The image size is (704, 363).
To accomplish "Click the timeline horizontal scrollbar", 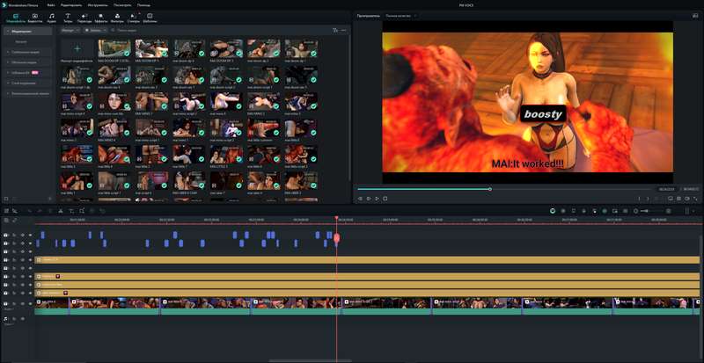I will click(311, 360).
